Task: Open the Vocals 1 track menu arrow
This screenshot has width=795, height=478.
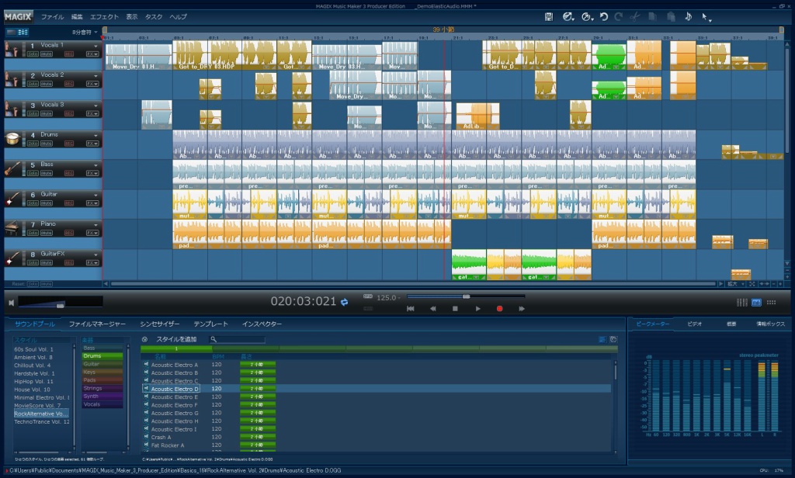Action: (95, 46)
